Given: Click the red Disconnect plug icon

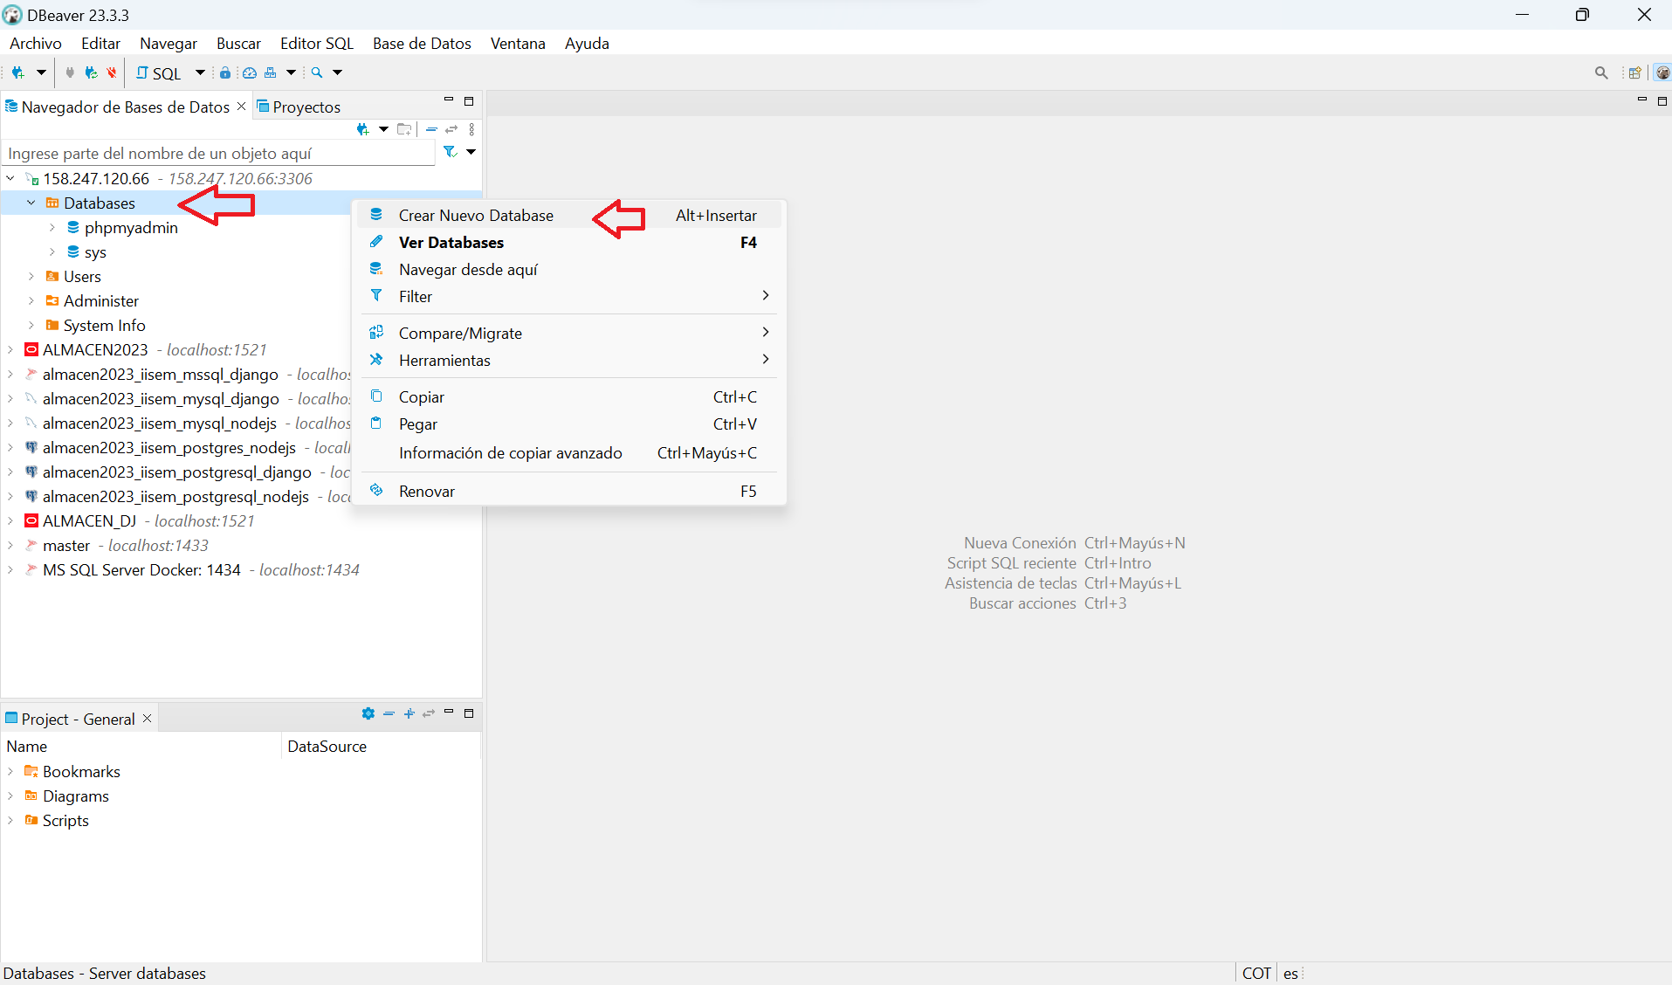Looking at the screenshot, I should tap(112, 73).
